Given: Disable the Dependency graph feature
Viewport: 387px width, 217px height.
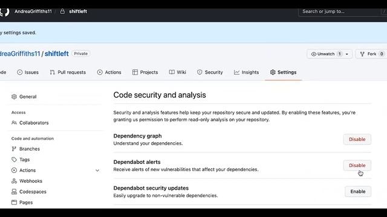Looking at the screenshot, I should tap(357, 139).
